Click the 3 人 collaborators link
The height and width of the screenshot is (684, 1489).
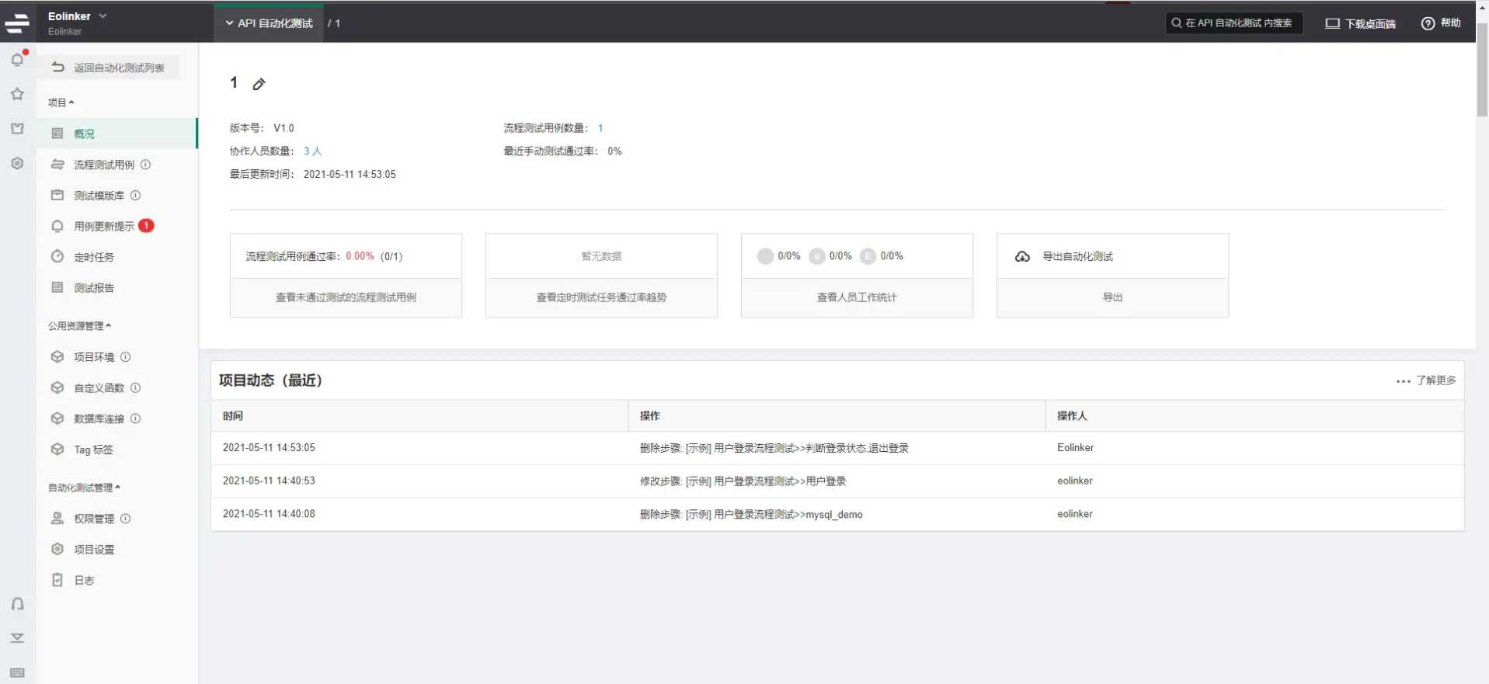point(312,151)
